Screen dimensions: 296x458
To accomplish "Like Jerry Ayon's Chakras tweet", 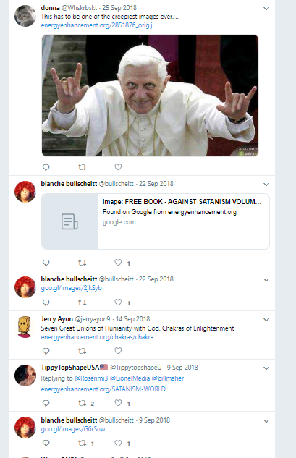I will (x=118, y=350).
